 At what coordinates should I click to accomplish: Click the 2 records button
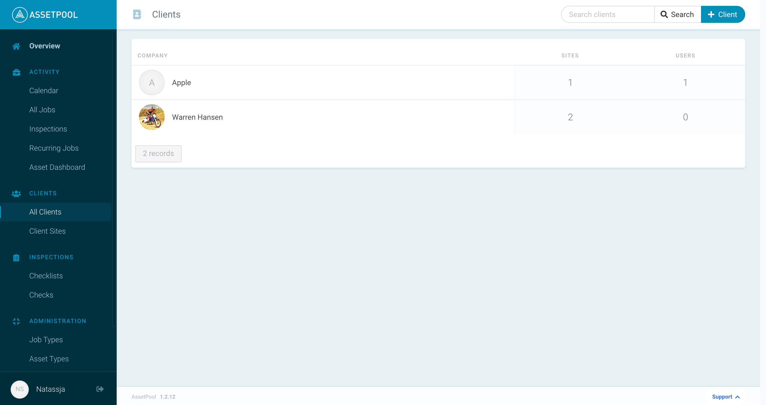point(158,154)
